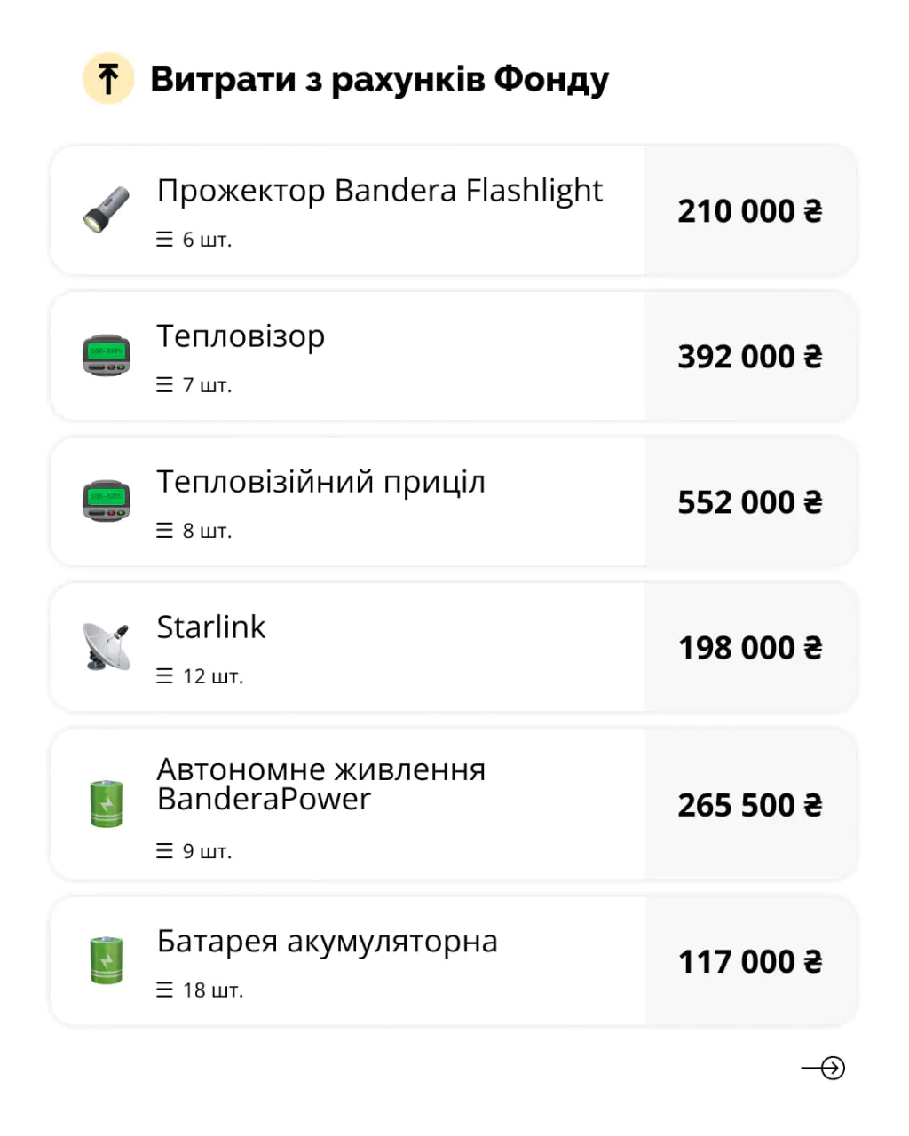Click the Батарея акумуляторна battery icon
The width and height of the screenshot is (909, 1136).
(107, 960)
